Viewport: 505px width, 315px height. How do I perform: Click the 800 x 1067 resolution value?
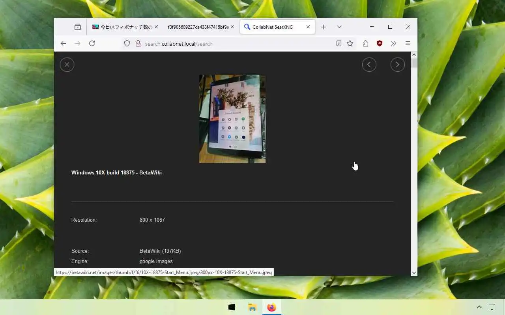152,220
